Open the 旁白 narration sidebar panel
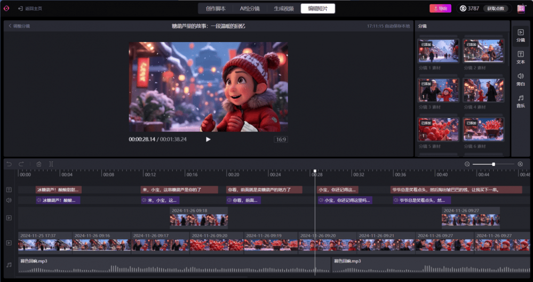 tap(520, 79)
